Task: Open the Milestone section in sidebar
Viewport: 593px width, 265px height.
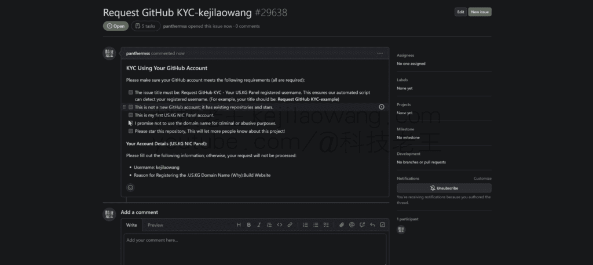Action: pyautogui.click(x=405, y=129)
